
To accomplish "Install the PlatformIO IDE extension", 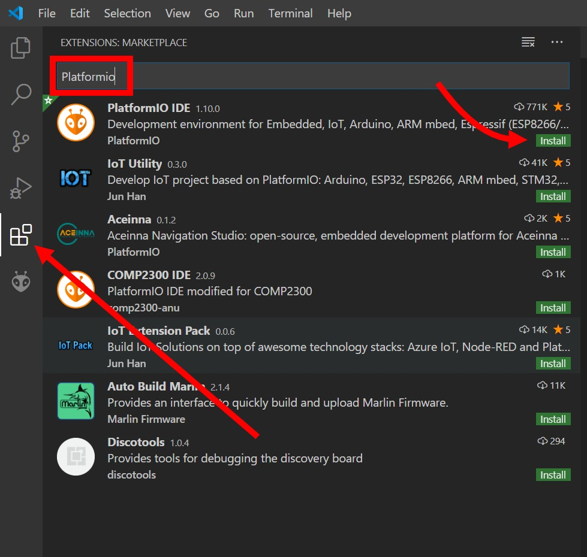I will 553,141.
